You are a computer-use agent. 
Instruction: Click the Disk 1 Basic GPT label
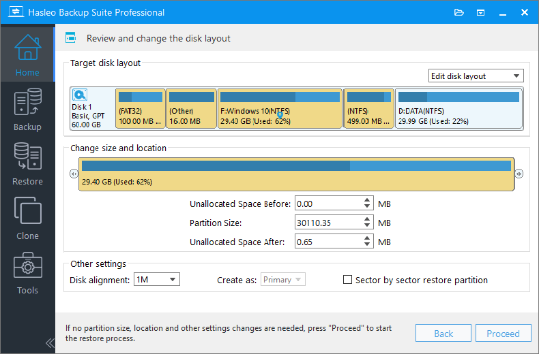(x=88, y=116)
